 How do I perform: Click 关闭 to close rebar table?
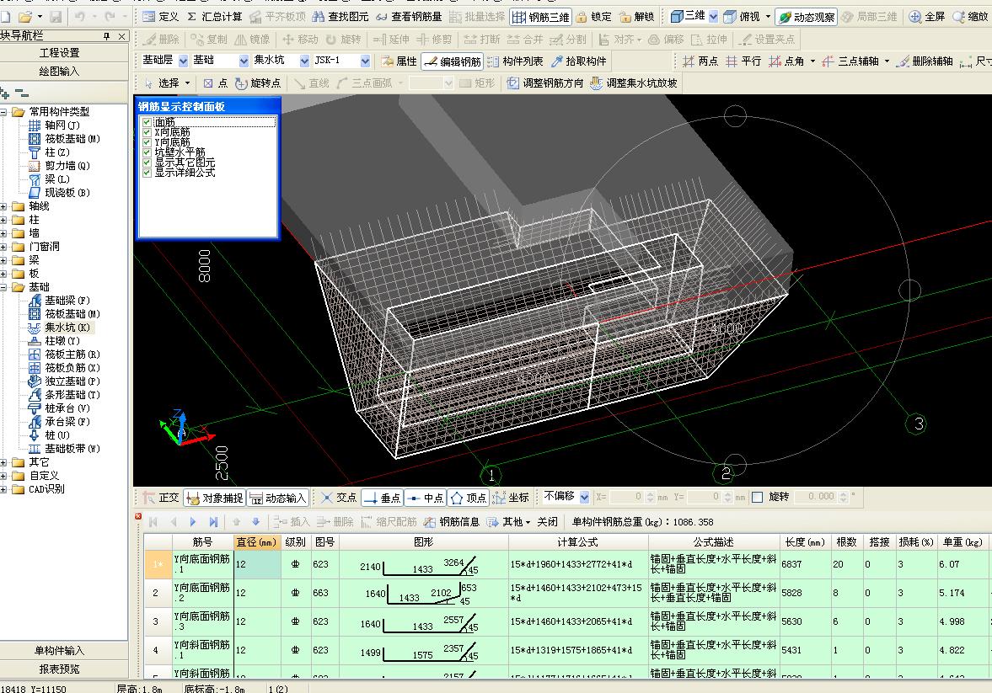click(x=547, y=522)
